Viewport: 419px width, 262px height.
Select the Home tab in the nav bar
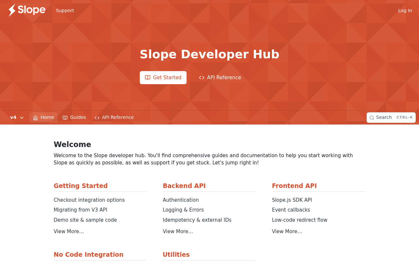coord(44,118)
